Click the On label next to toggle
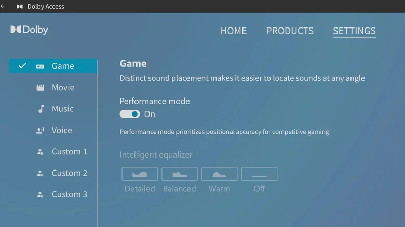 click(x=150, y=114)
